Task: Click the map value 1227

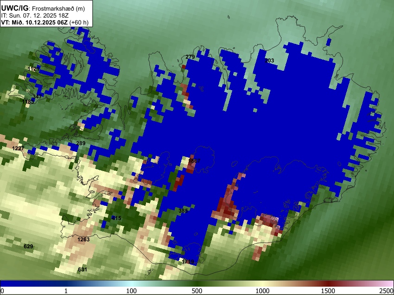Action: pos(18,148)
